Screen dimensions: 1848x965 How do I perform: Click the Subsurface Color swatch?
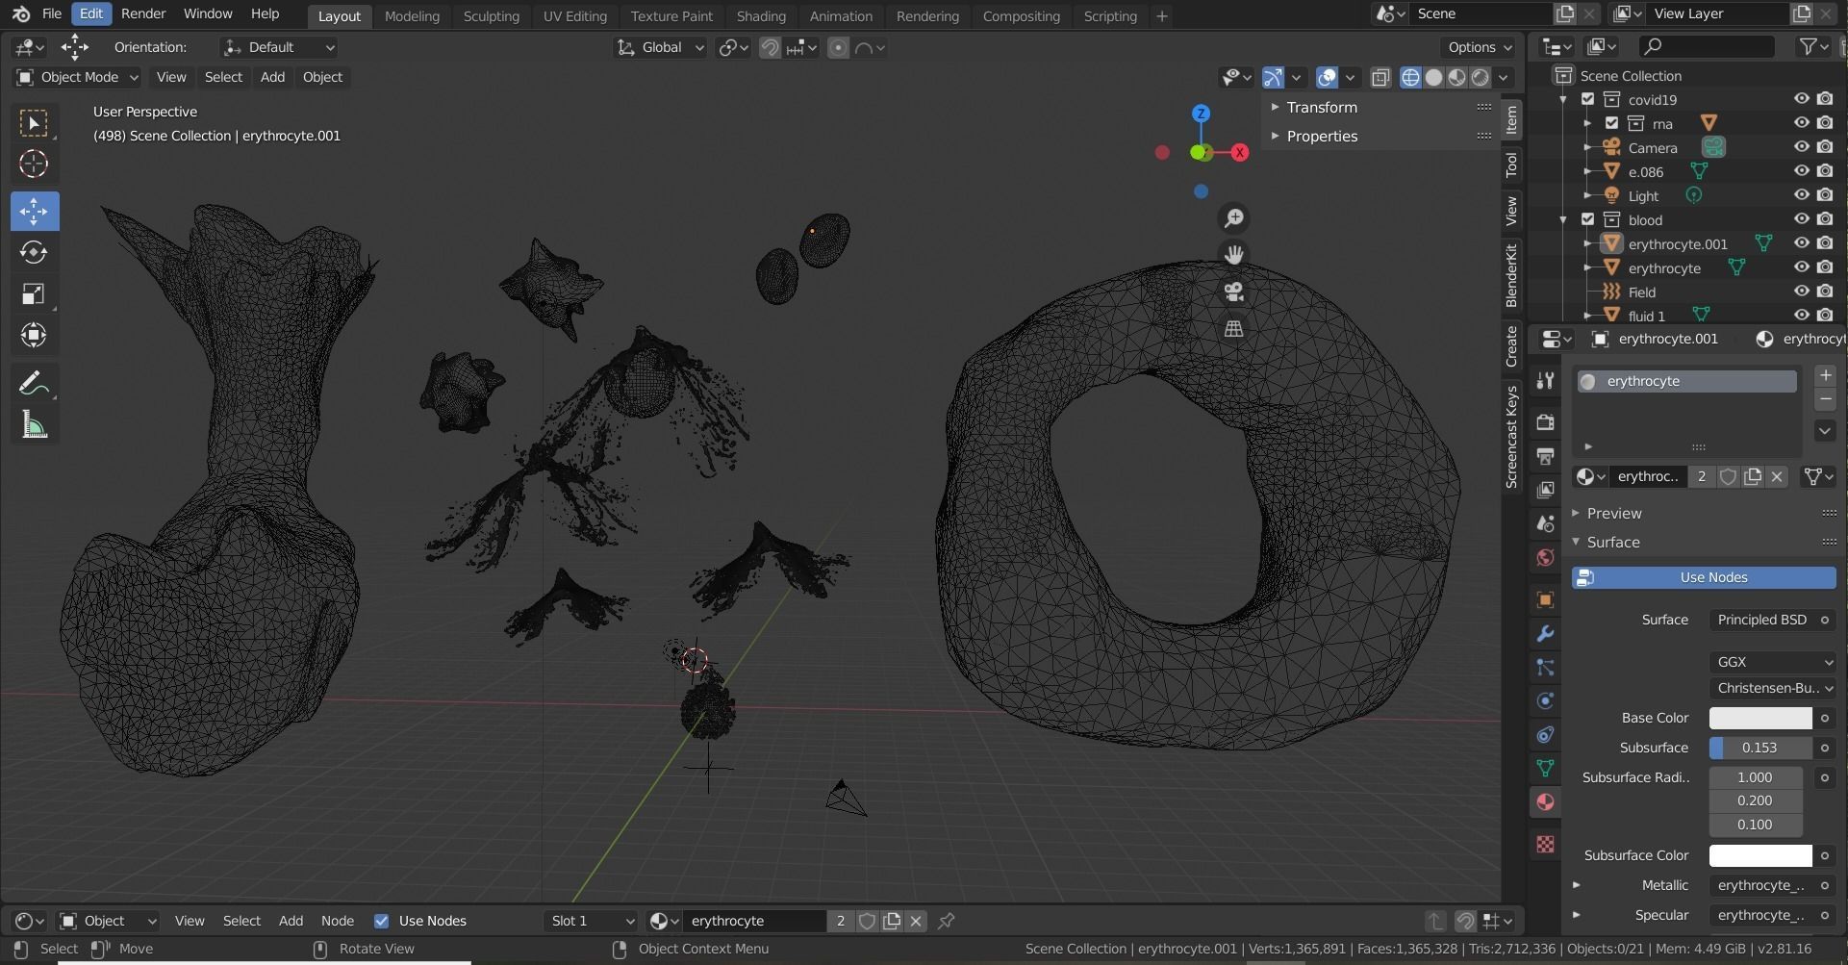[1760, 855]
